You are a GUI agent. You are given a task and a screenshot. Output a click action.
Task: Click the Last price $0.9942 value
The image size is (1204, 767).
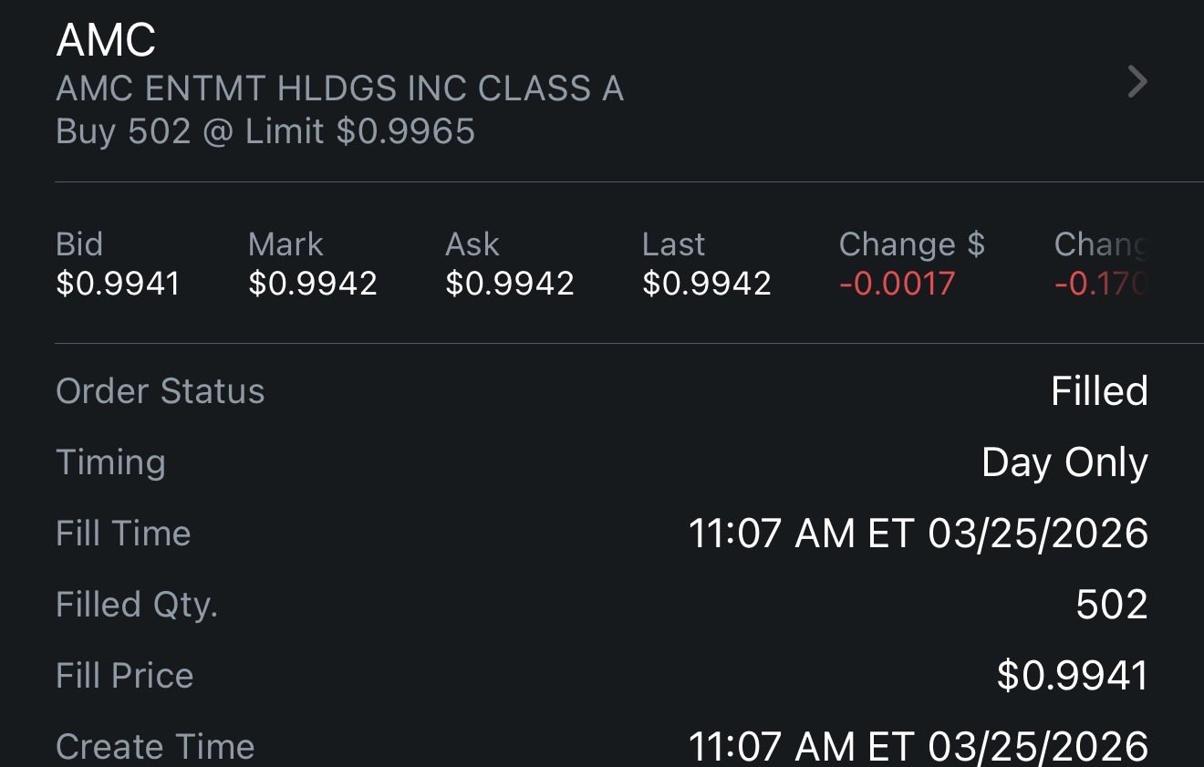pyautogui.click(x=706, y=284)
